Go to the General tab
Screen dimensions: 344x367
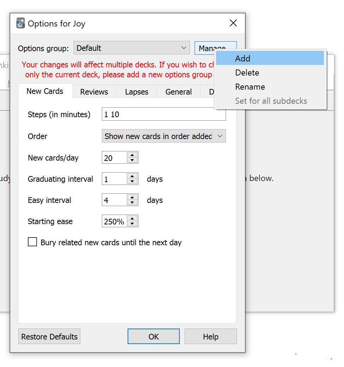(178, 92)
